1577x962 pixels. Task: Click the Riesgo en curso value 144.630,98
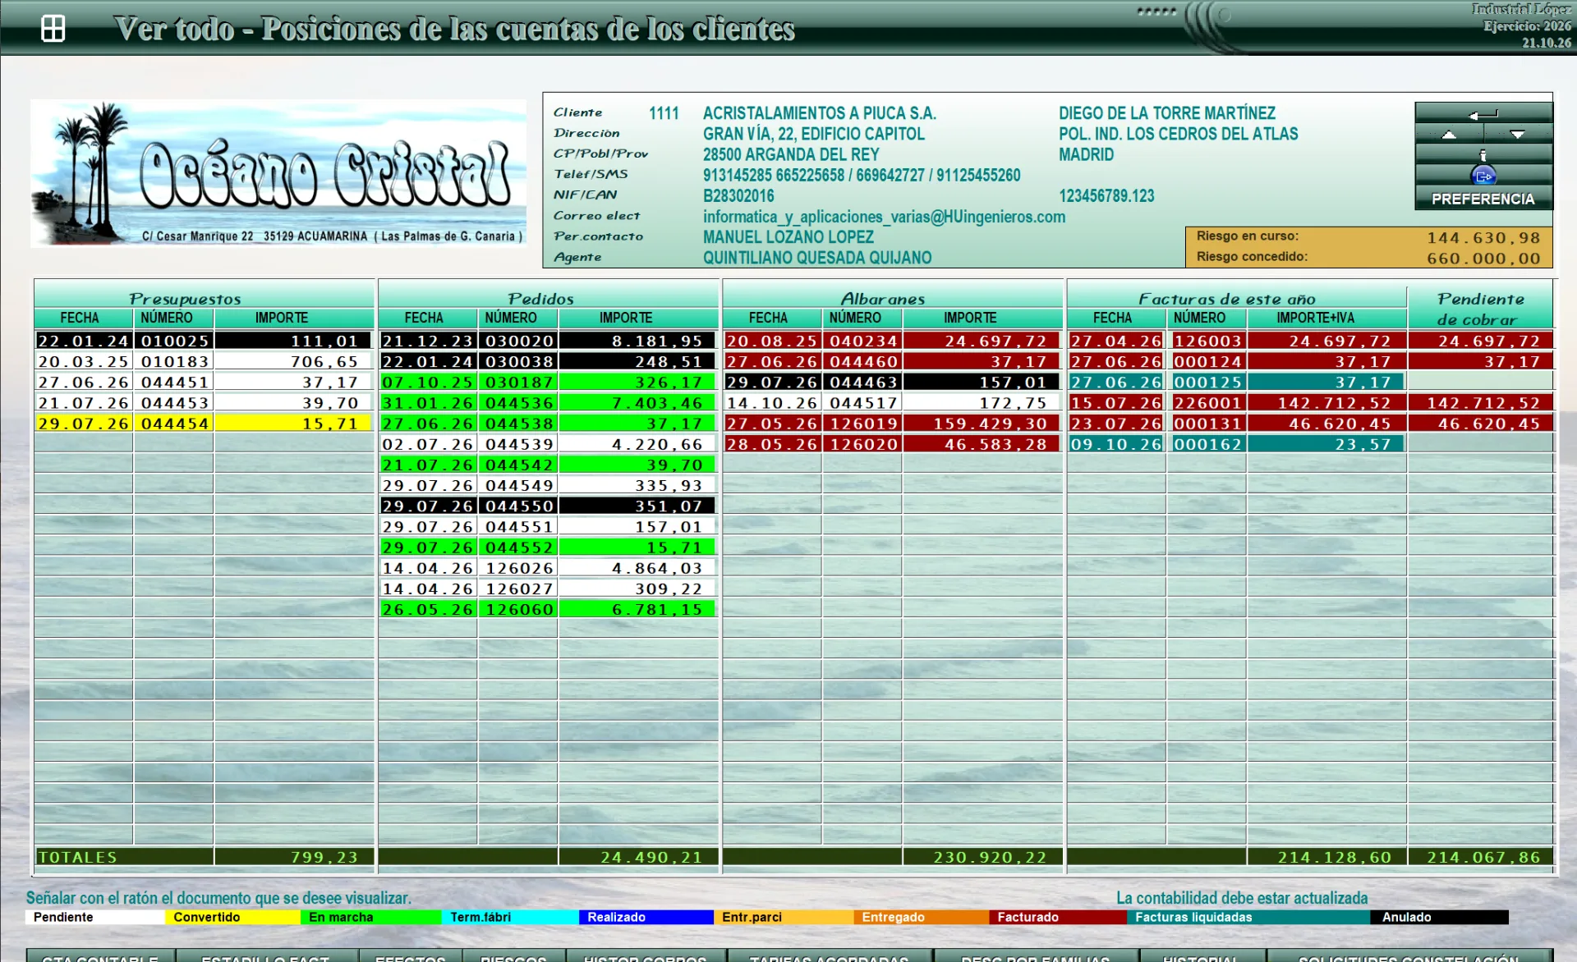(x=1483, y=238)
